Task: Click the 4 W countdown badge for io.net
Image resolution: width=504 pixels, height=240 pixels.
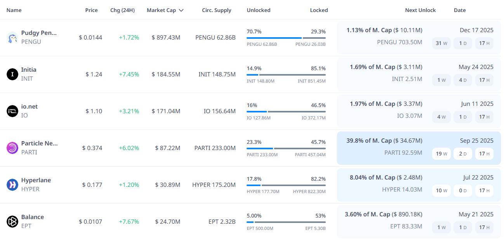Action: (x=441, y=117)
